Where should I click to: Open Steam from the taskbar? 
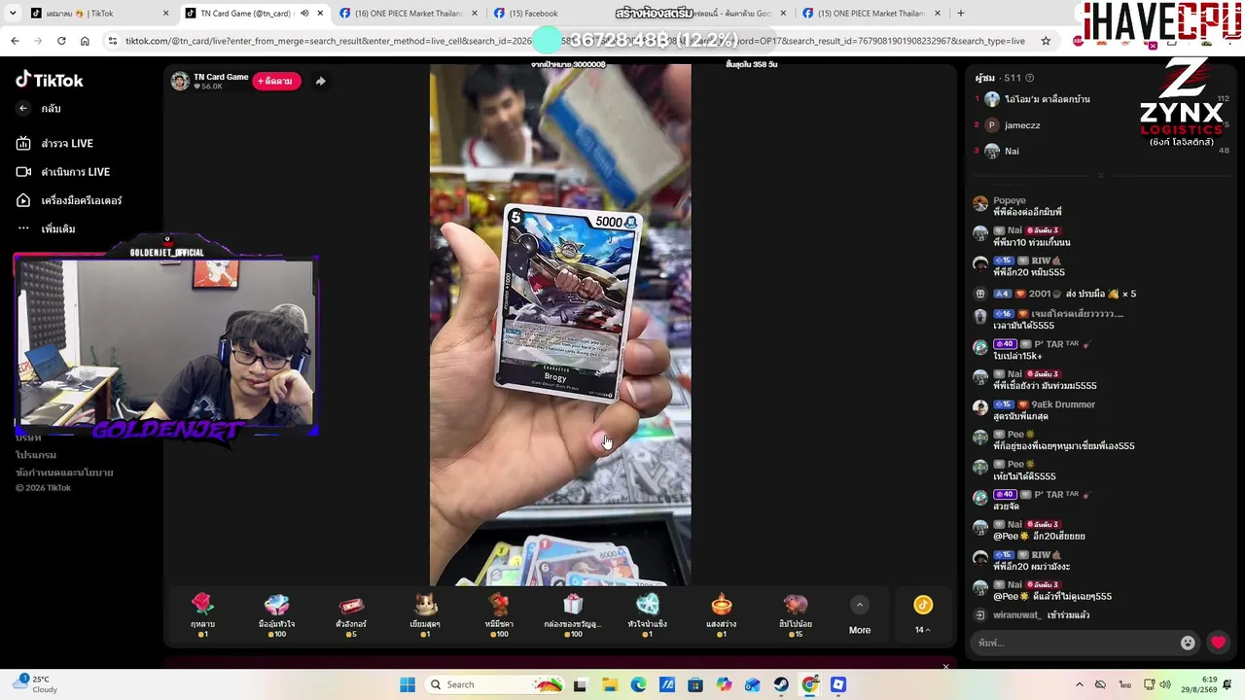(781, 684)
